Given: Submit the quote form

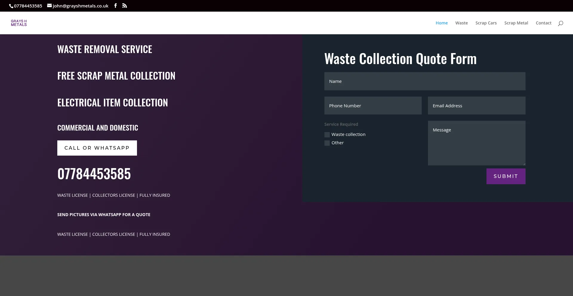Looking at the screenshot, I should (506, 176).
